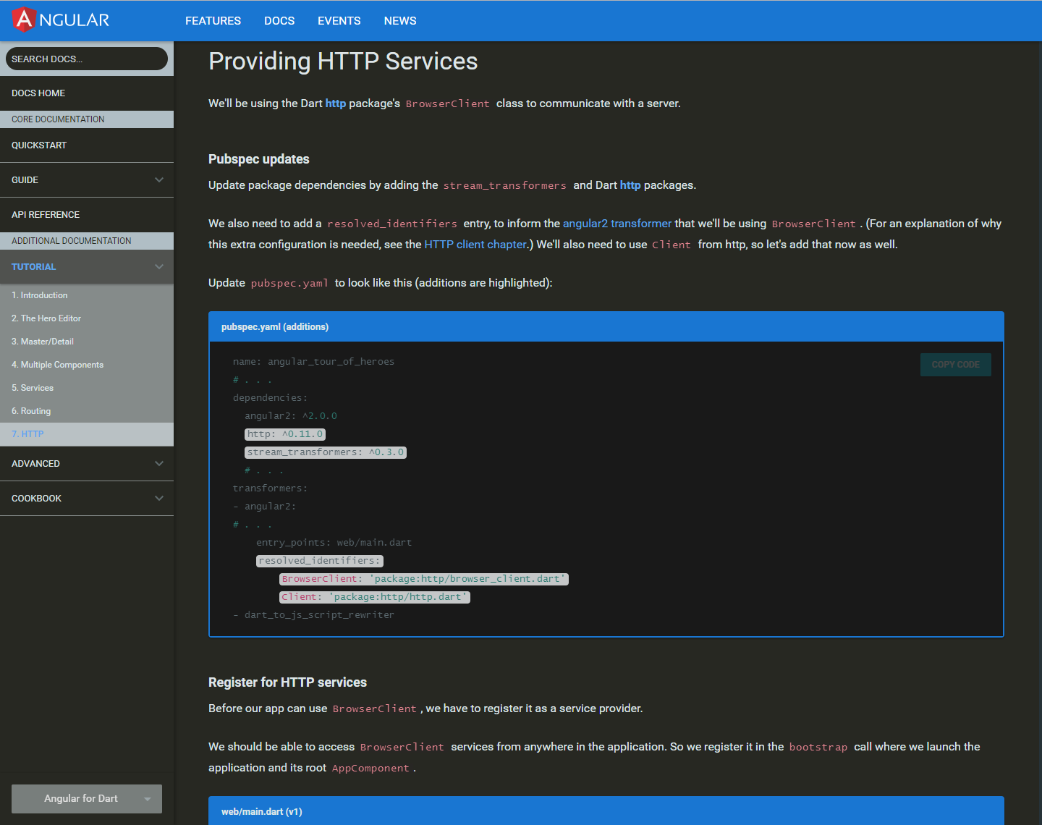Open the Features menu item
The height and width of the screenshot is (825, 1042).
(213, 21)
